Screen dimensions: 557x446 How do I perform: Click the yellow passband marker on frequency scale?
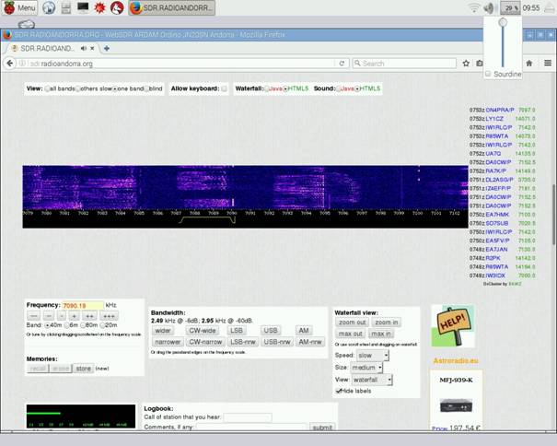click(207, 220)
